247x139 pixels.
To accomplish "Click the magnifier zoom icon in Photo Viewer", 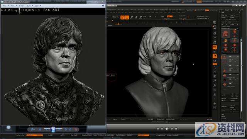I will (32, 129).
